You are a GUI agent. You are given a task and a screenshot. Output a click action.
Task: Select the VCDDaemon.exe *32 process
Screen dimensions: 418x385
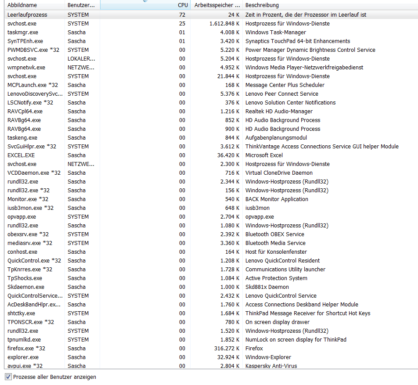point(211,173)
